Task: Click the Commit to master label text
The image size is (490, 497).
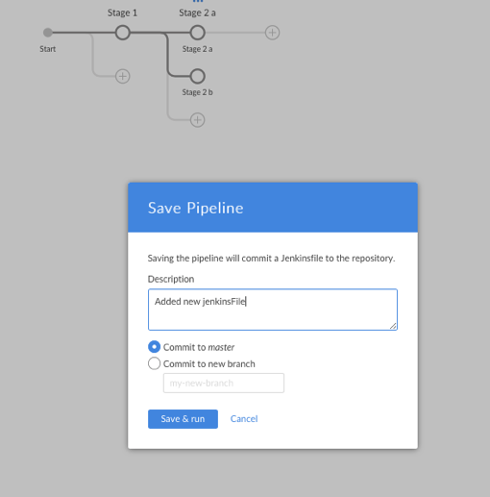Action: tap(199, 347)
